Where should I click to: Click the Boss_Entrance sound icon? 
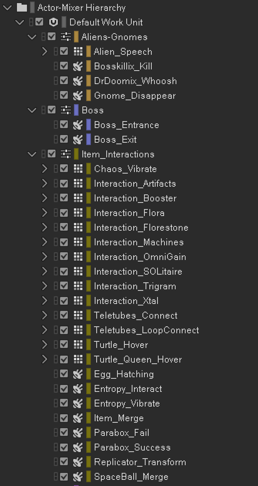(x=78, y=125)
